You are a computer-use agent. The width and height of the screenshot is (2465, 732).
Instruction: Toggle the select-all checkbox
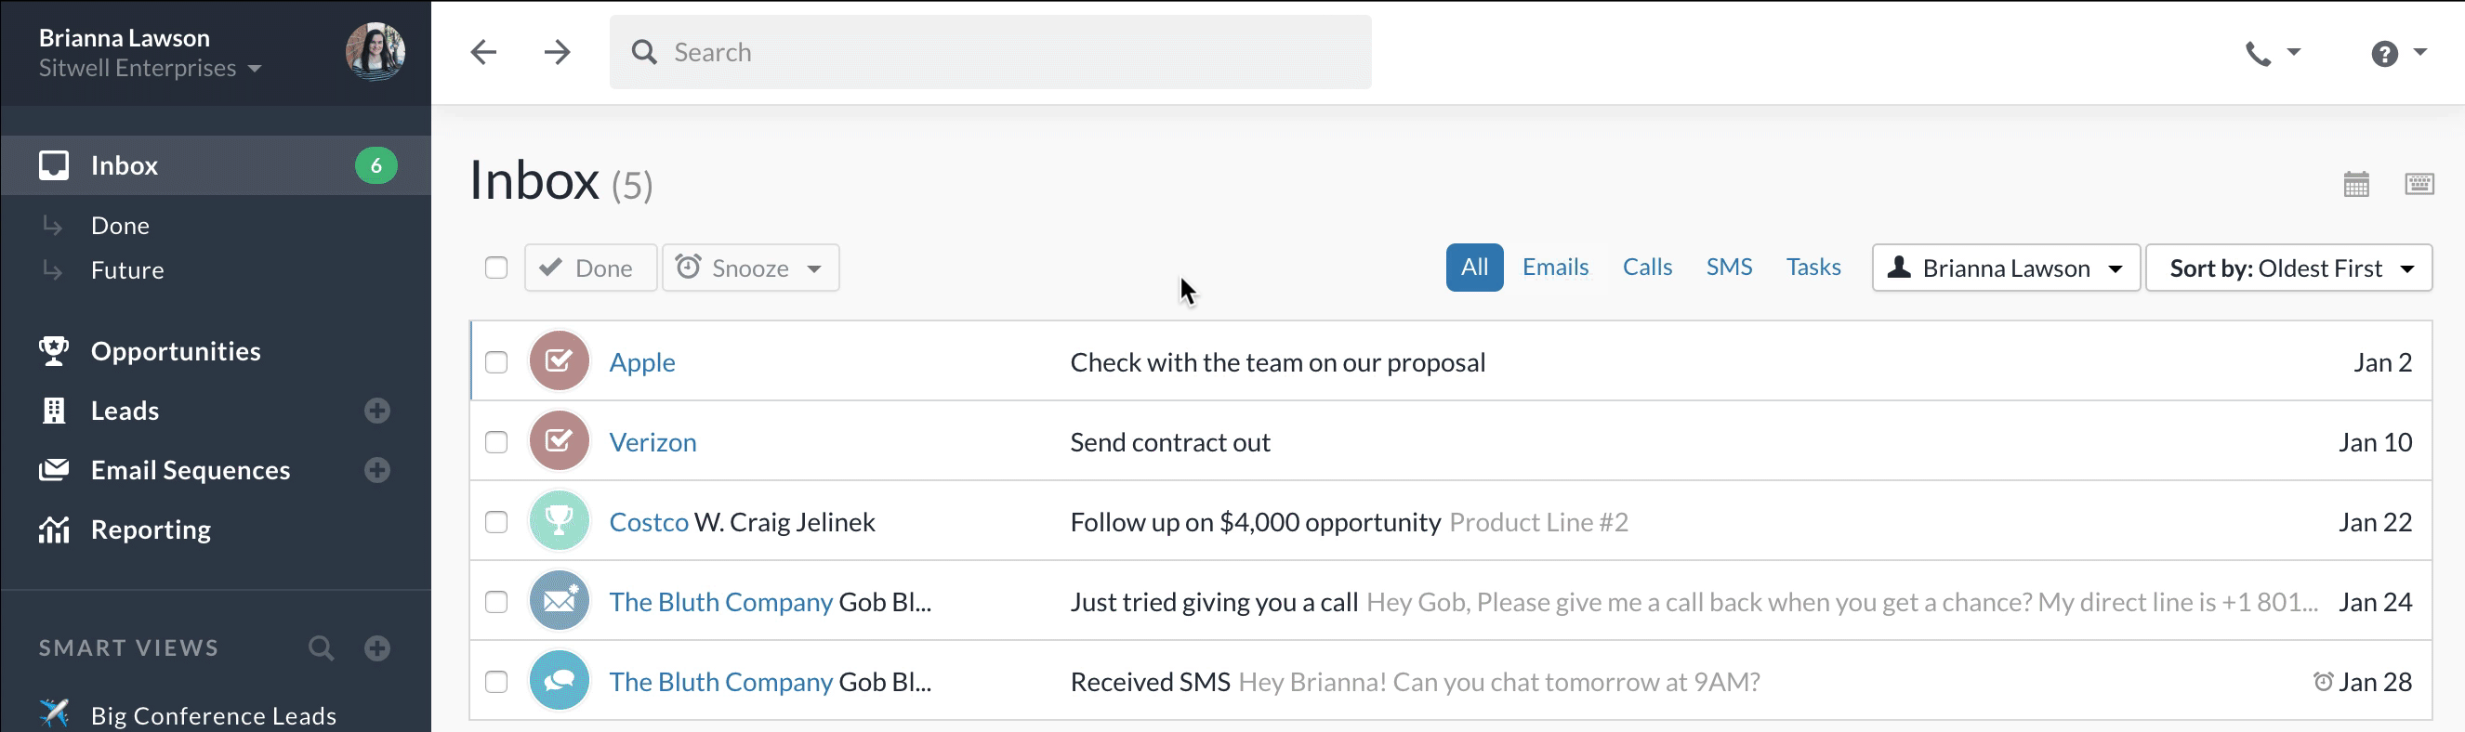pyautogui.click(x=495, y=268)
